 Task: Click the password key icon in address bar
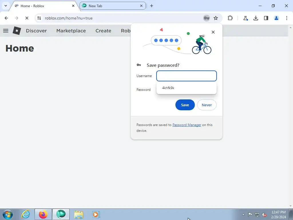tap(207, 18)
